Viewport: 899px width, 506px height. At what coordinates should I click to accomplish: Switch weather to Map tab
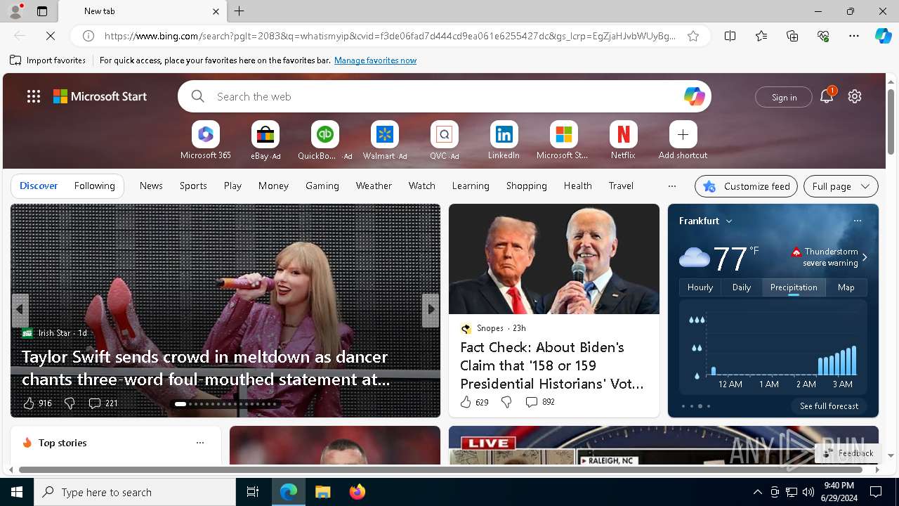click(x=846, y=287)
